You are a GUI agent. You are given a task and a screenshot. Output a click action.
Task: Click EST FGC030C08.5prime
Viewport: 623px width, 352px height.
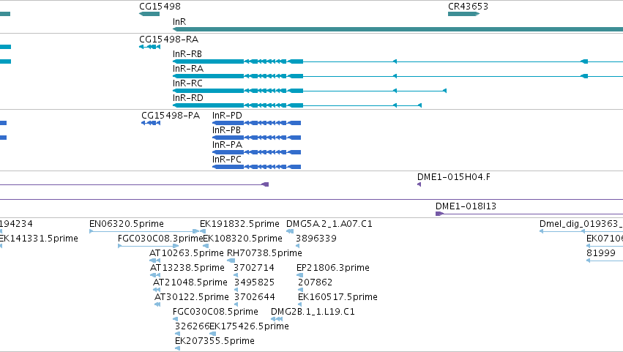215,312
